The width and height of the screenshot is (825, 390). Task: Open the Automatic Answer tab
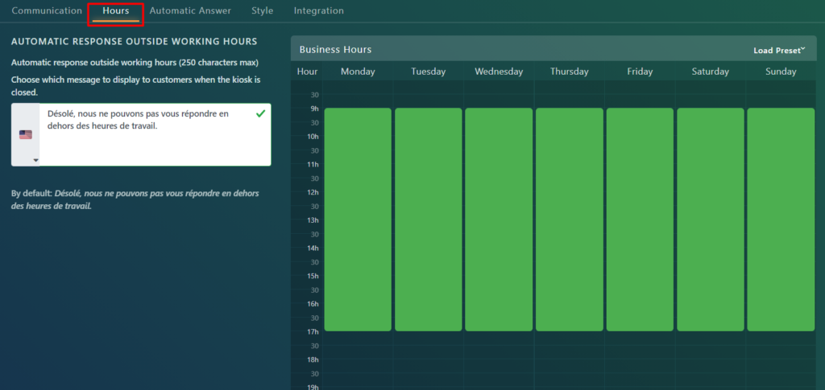[190, 11]
